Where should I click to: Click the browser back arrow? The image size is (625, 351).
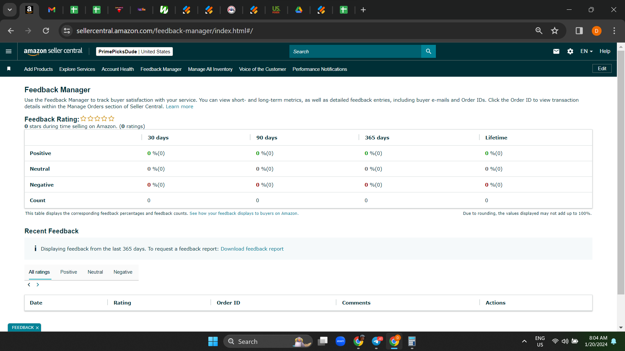point(11,31)
